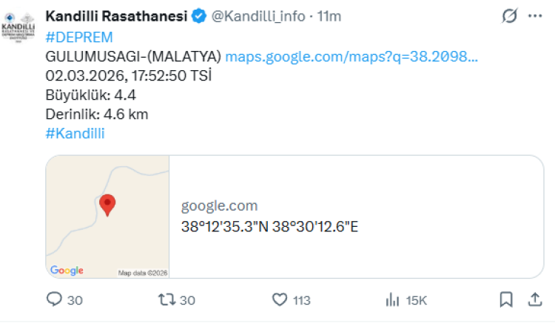
Task: Open the #Kandilli hashtag
Action: (x=75, y=133)
